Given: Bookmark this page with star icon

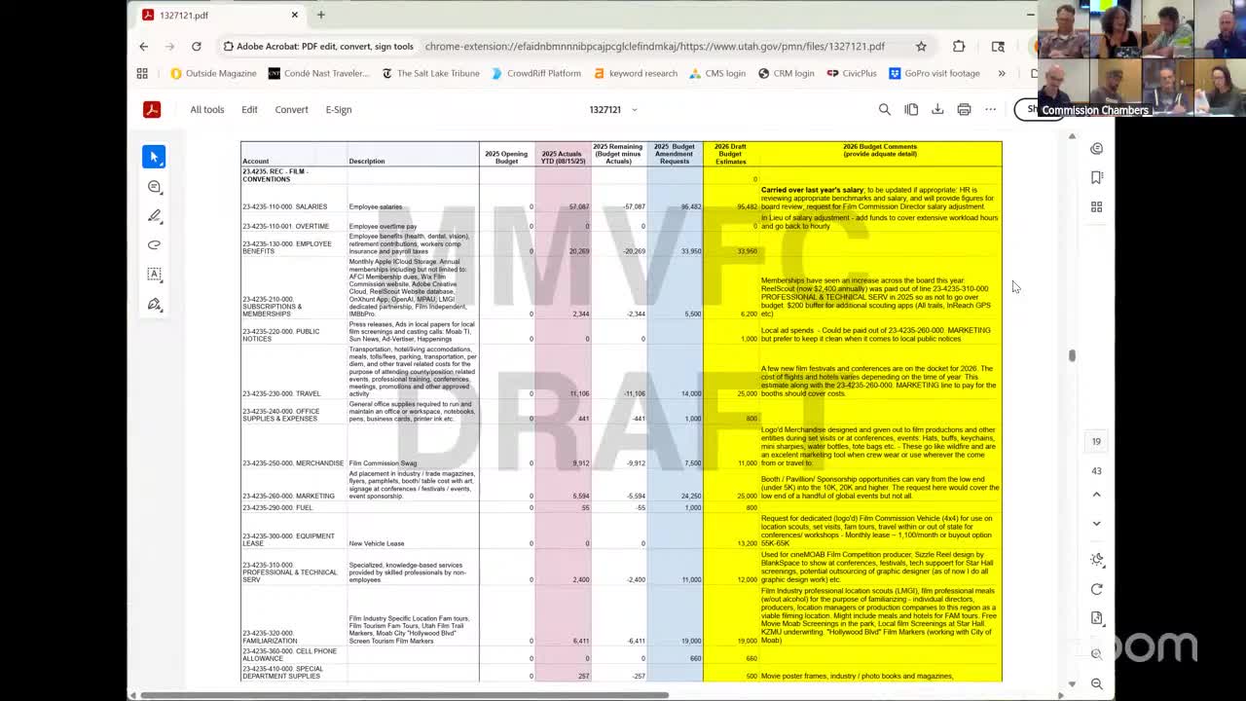Looking at the screenshot, I should [x=921, y=46].
